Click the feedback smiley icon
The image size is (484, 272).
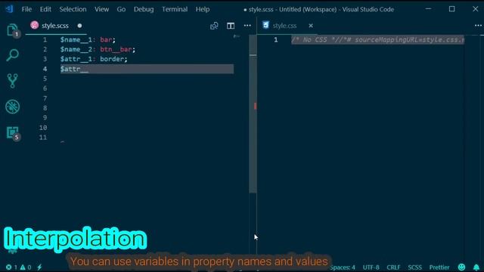461,267
